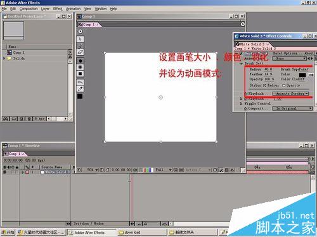Image resolution: width=317 pixels, height=237 pixels.
Task: Expand the Solids folder in project panel
Action: click(4, 58)
